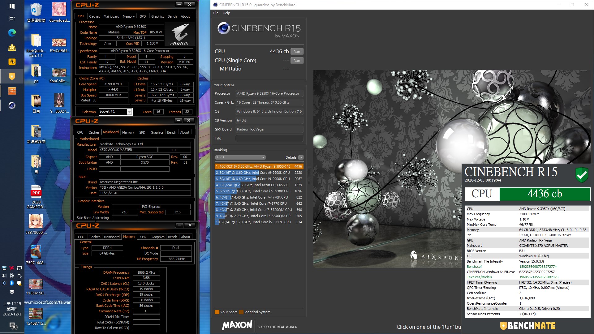Open Caches tab in the Processor CPU-Z window
The height and width of the screenshot is (334, 594).
(x=94, y=16)
